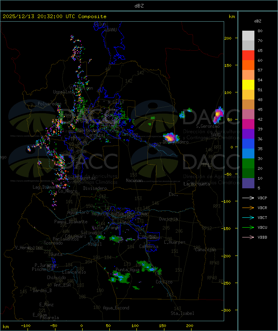278x331 pixels.
Task: Click the VBCT legend label
Action: click(x=262, y=217)
